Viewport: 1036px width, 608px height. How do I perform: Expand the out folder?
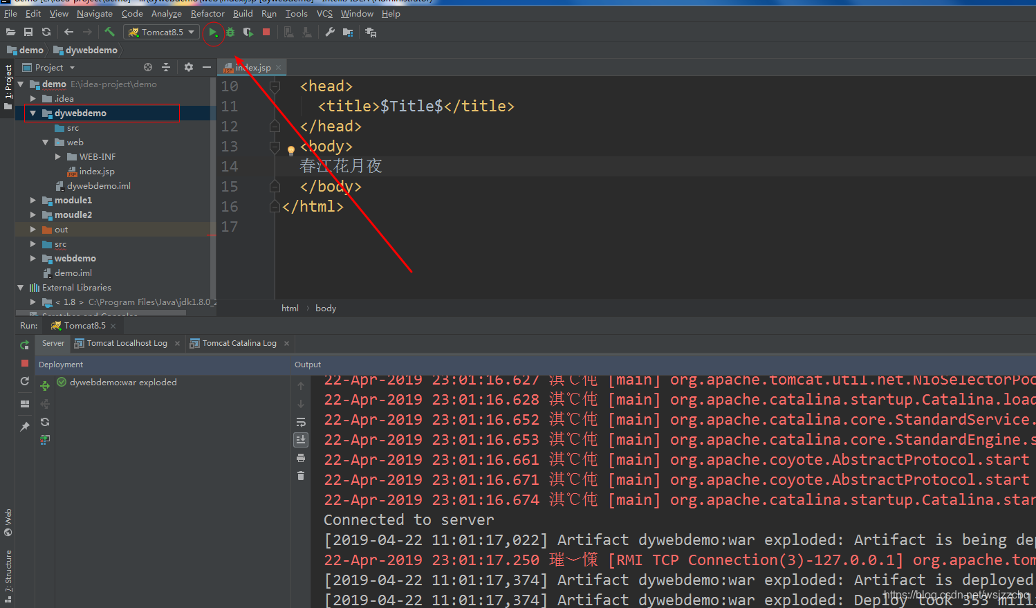[x=33, y=229]
